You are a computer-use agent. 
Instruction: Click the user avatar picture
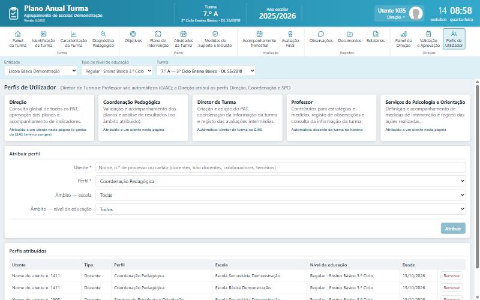[416, 13]
